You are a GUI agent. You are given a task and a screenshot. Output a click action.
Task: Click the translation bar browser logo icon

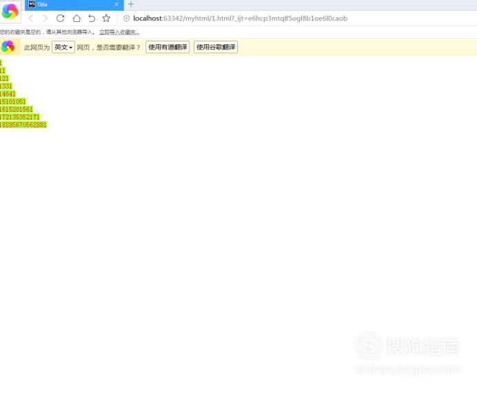click(x=8, y=47)
